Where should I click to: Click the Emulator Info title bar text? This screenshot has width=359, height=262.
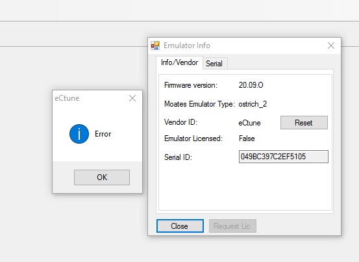tap(187, 46)
